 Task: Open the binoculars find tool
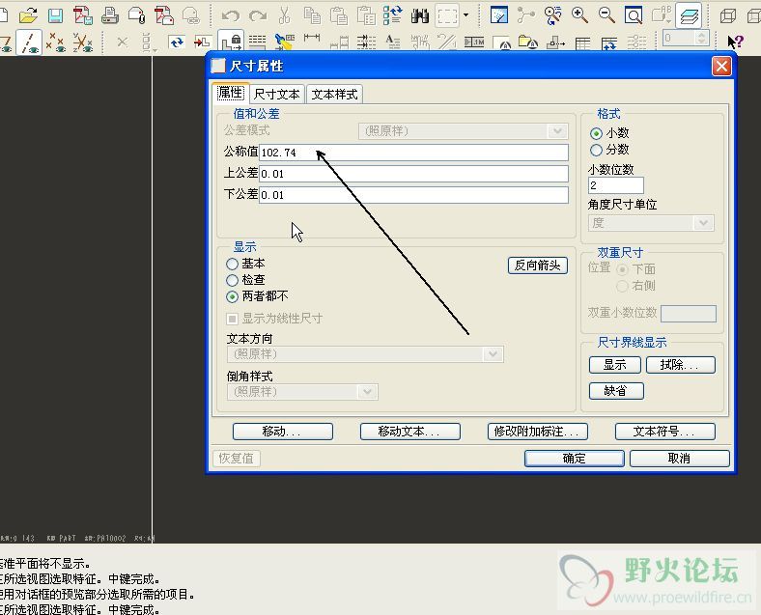pos(420,15)
